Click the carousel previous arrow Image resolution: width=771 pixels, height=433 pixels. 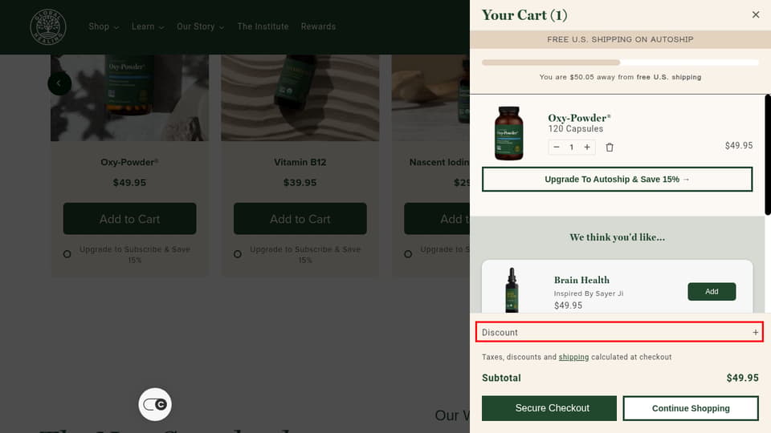59,83
